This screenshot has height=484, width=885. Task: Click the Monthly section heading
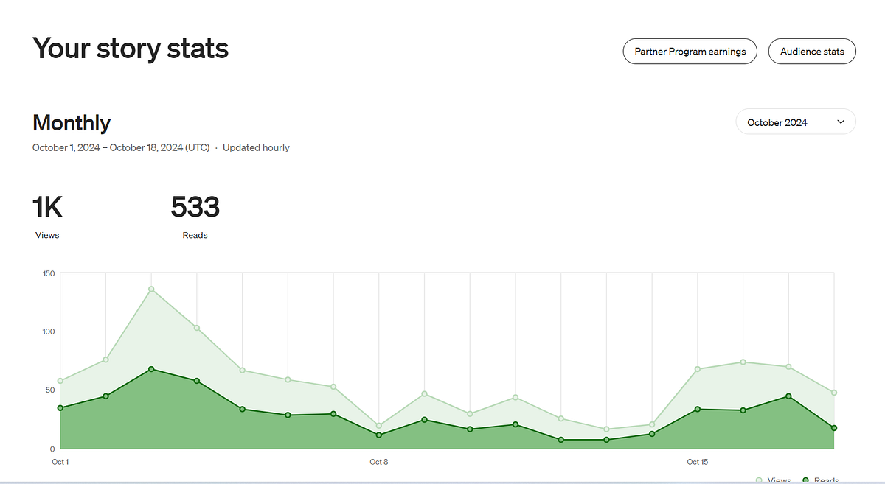coord(72,123)
